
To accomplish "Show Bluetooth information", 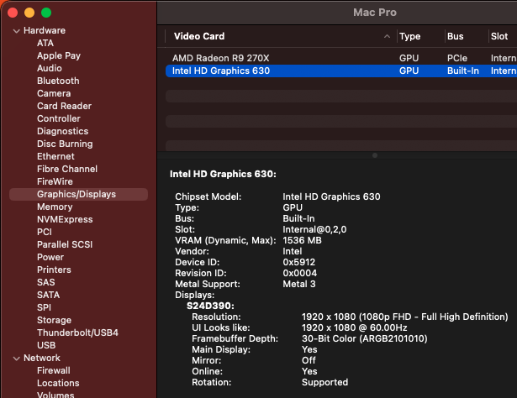I will coord(58,81).
